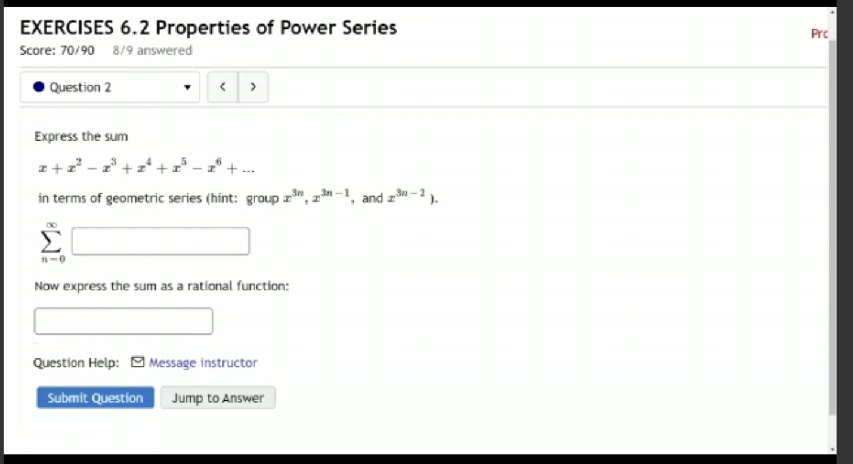The width and height of the screenshot is (853, 464).
Task: Select a different question from the question list
Action: tap(110, 87)
